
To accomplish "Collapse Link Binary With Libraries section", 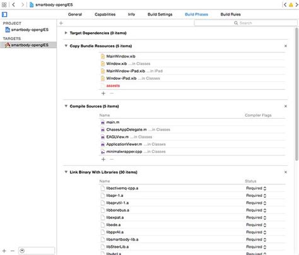I will point(66,172).
